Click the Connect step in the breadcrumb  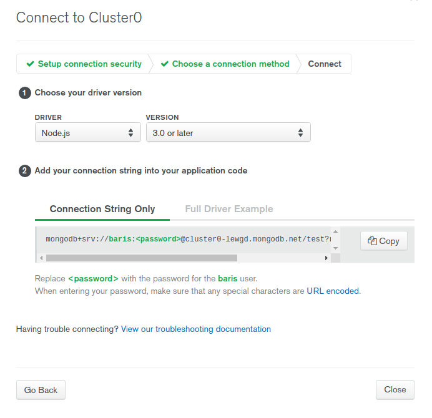[x=325, y=64]
